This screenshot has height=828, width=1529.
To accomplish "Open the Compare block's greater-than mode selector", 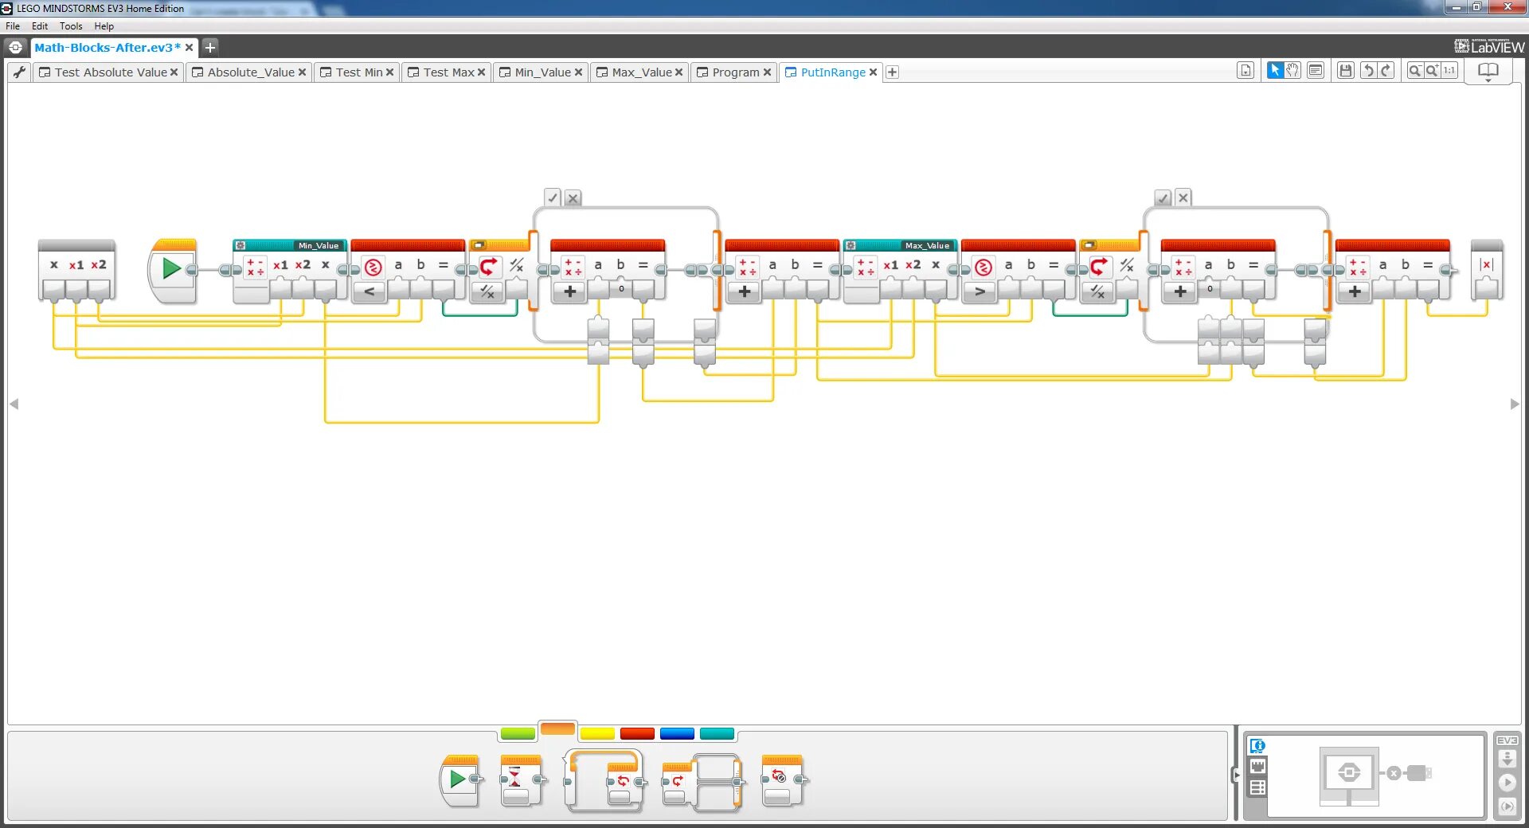I will [x=980, y=292].
